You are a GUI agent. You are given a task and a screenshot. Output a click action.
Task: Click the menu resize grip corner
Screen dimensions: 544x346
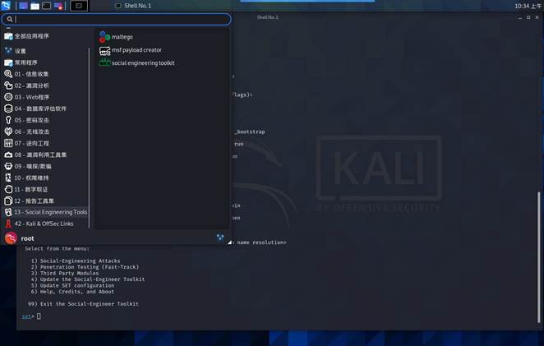(229, 242)
